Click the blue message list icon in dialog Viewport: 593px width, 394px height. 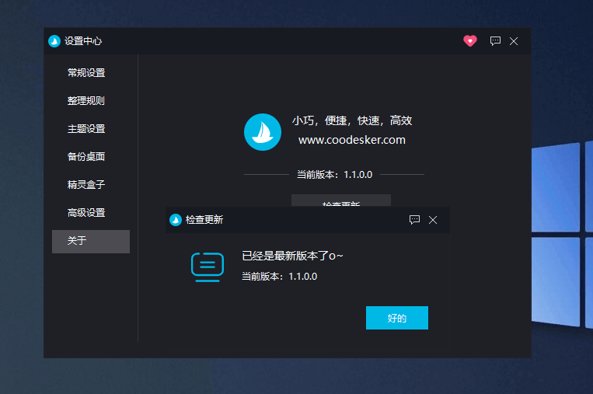(x=208, y=267)
